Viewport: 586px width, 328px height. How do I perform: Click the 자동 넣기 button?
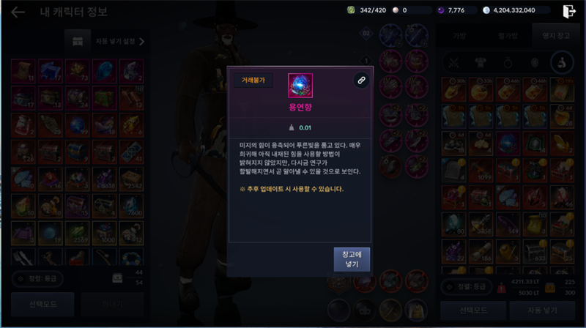(542, 310)
